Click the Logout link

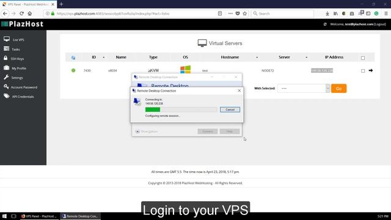pos(380,24)
